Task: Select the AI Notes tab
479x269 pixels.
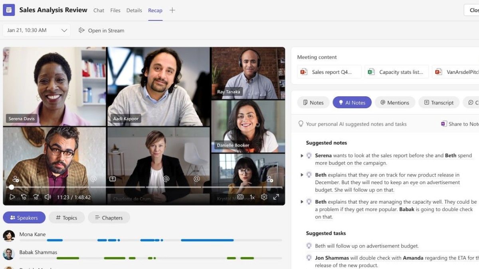Action: [352, 102]
